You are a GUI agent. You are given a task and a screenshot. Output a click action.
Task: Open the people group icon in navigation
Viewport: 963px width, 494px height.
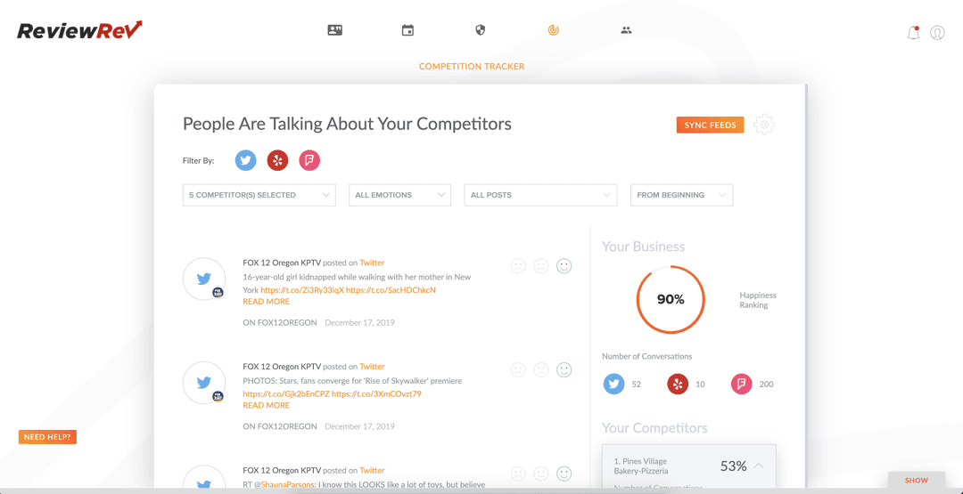point(627,30)
